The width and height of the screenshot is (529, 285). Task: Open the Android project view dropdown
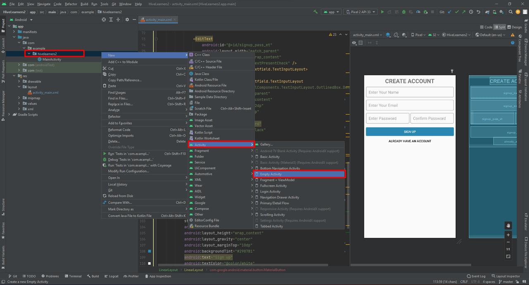tap(21, 19)
